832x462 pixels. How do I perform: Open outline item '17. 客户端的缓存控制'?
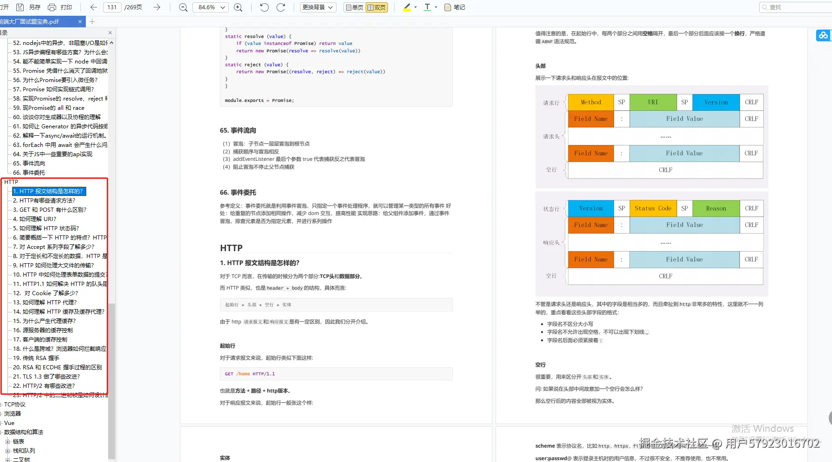[x=40, y=340]
